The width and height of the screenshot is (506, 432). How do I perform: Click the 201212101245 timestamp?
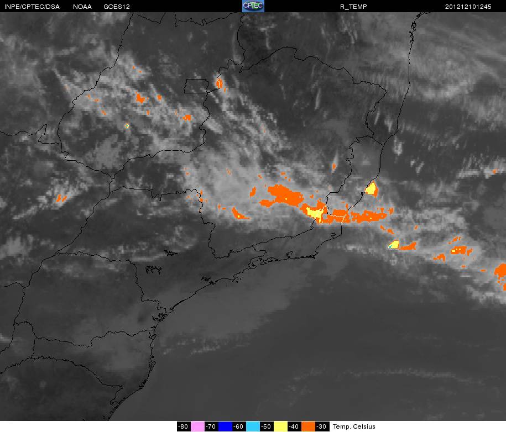468,7
